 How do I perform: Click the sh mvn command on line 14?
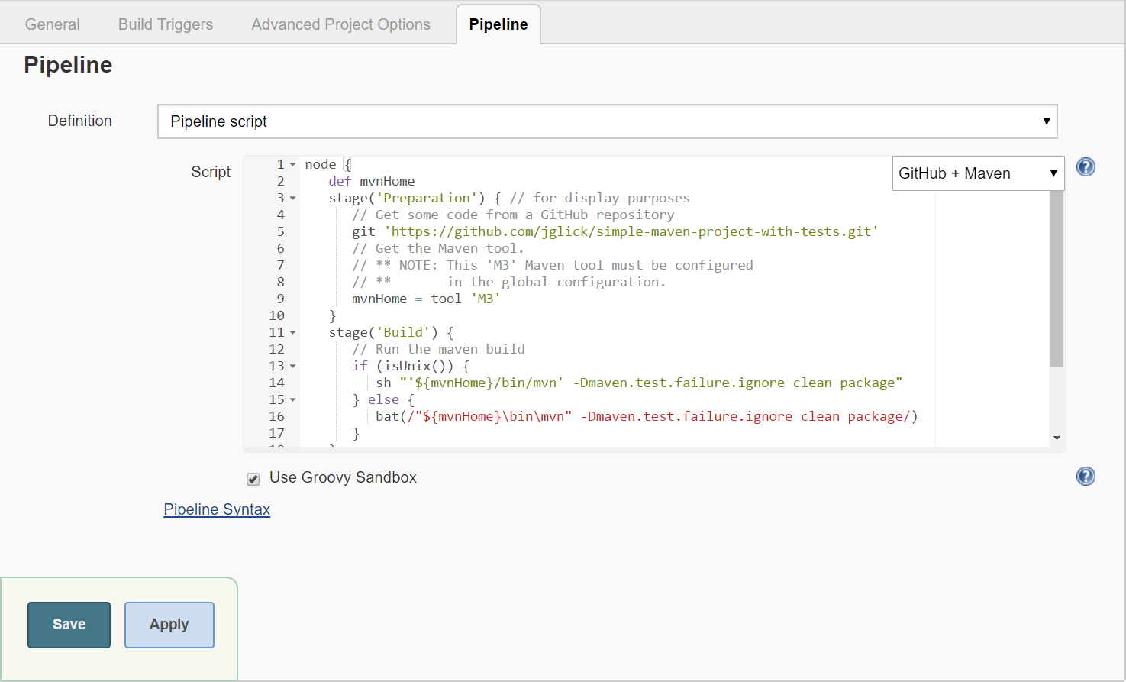tap(638, 383)
